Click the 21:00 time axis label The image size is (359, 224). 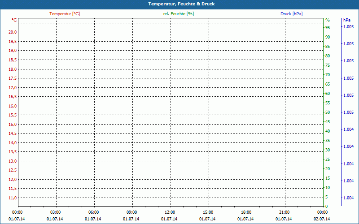(285, 212)
